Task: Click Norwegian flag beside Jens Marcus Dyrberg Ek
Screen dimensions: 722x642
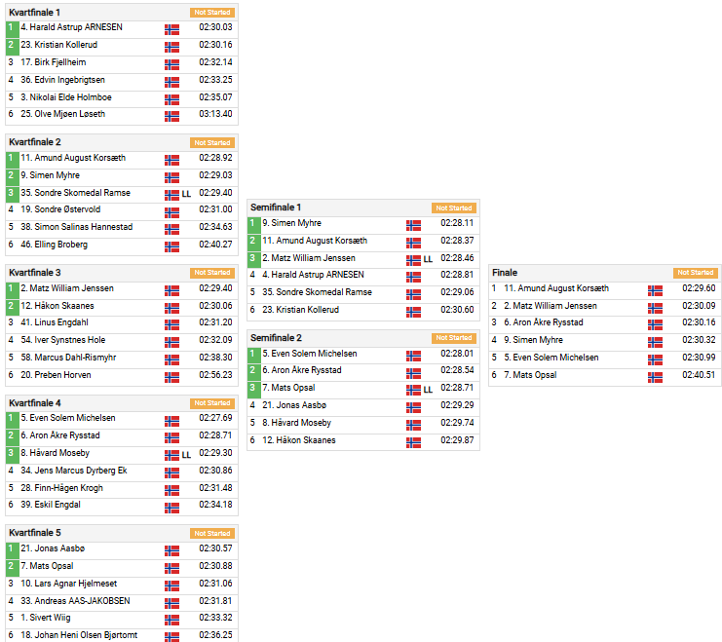Action: coord(171,471)
